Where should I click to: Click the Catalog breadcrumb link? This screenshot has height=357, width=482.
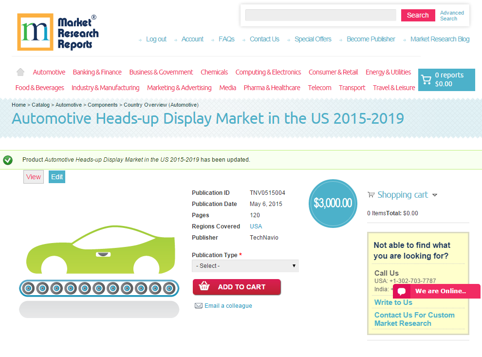(41, 105)
